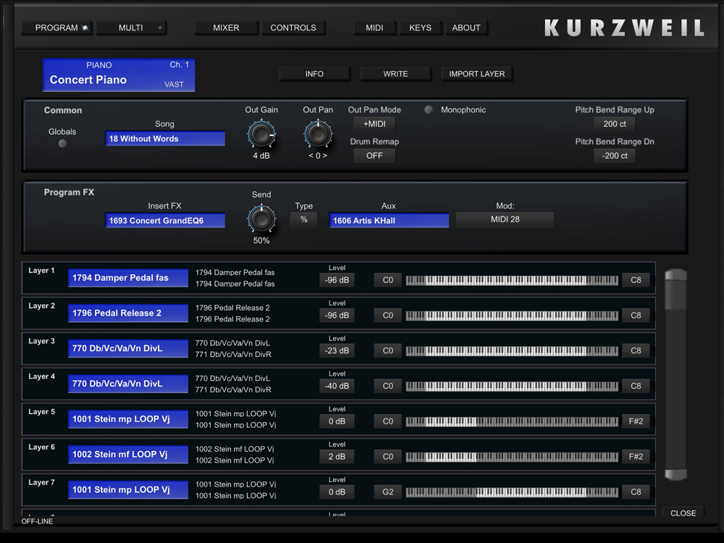
Task: Click the INFO button
Action: [314, 74]
